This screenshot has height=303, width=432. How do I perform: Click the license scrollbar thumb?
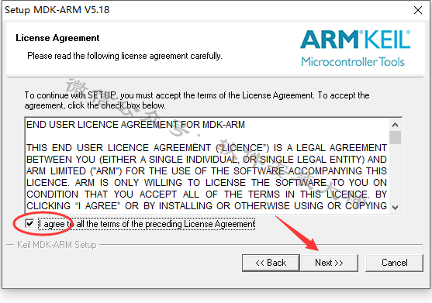click(395, 137)
